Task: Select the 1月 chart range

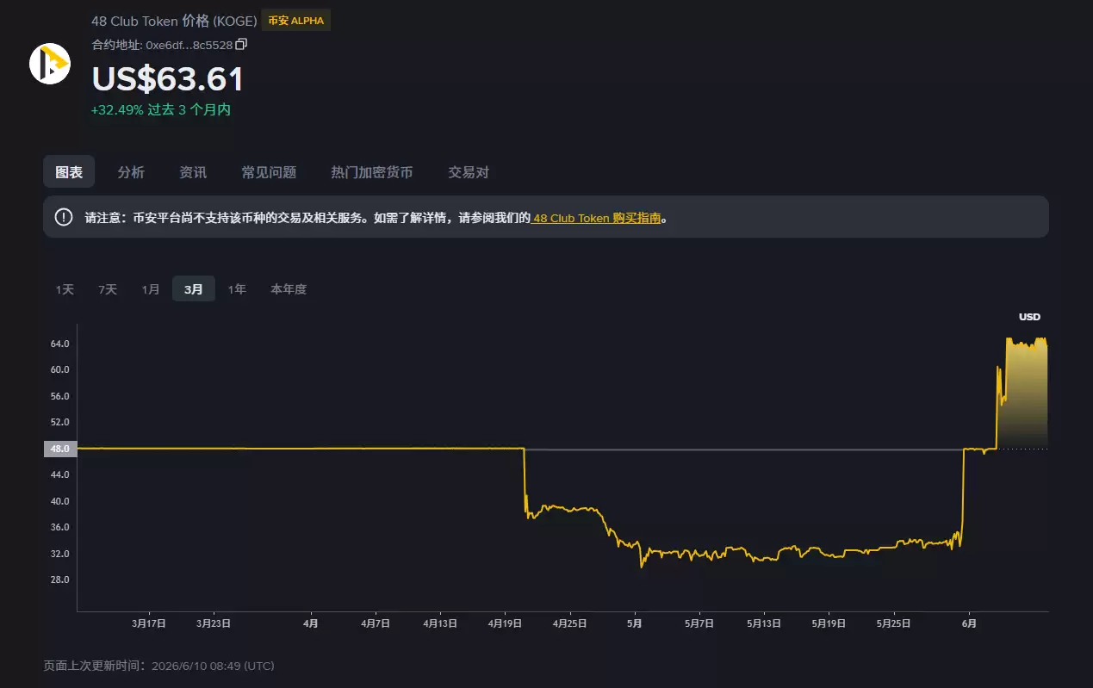Action: pos(151,289)
